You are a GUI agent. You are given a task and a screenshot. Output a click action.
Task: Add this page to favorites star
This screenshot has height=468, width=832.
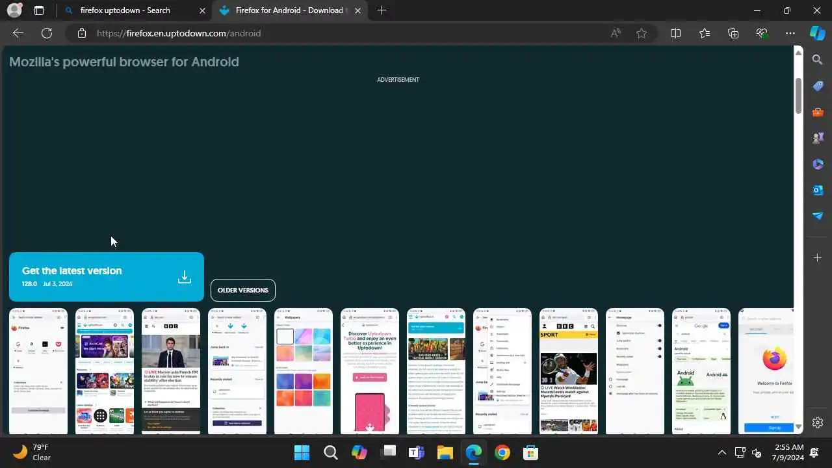(642, 33)
